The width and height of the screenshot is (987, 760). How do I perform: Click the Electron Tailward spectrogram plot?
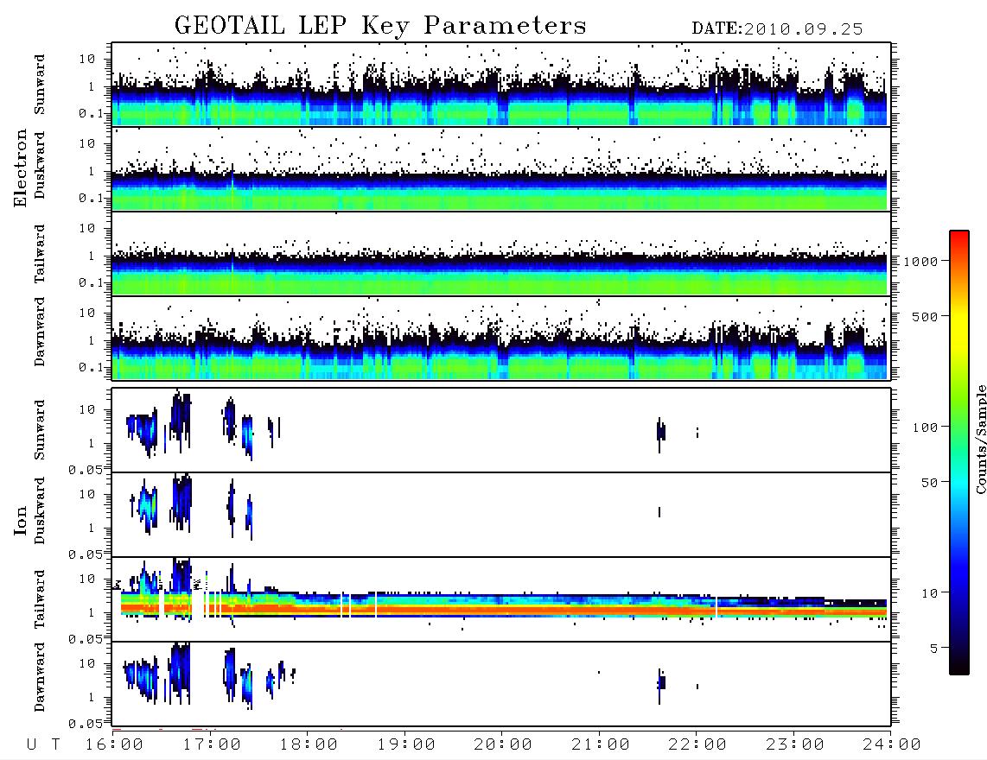[x=501, y=254]
